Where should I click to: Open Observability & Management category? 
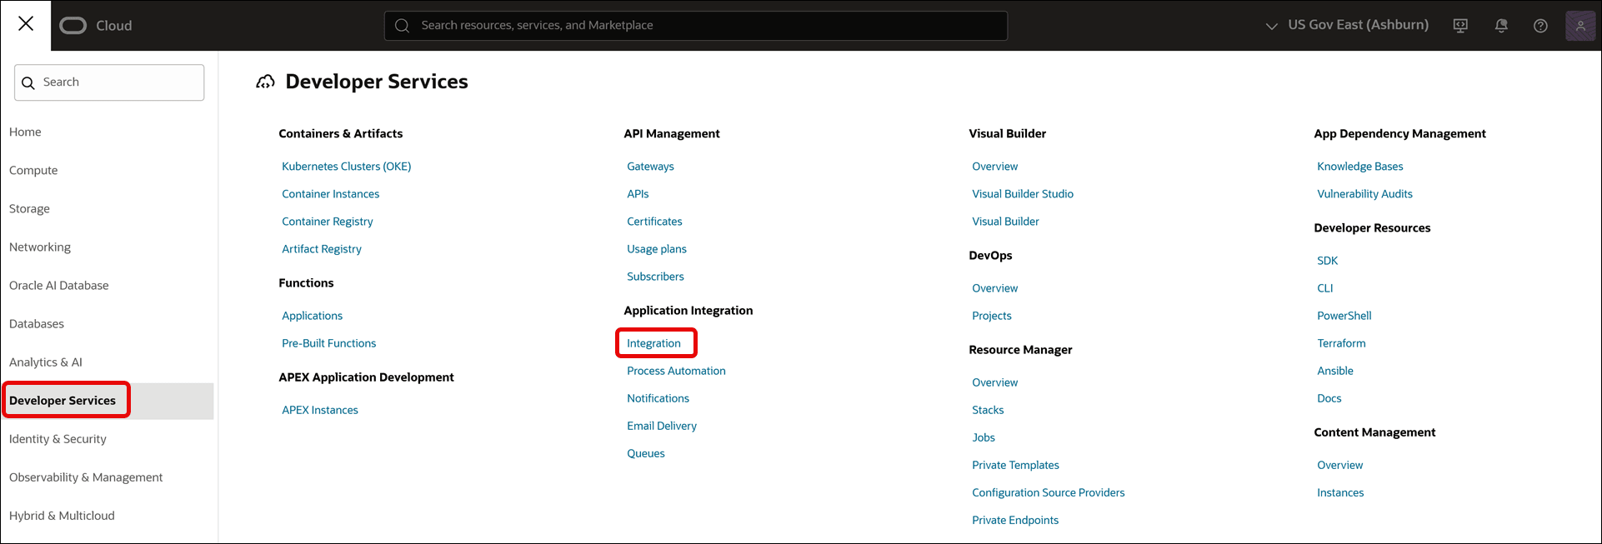tap(86, 477)
